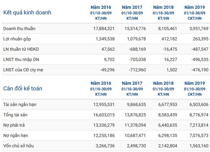Click Năm 2016 header in Kết quả kinh doanh
This screenshot has width=210, height=152.
click(x=102, y=7)
